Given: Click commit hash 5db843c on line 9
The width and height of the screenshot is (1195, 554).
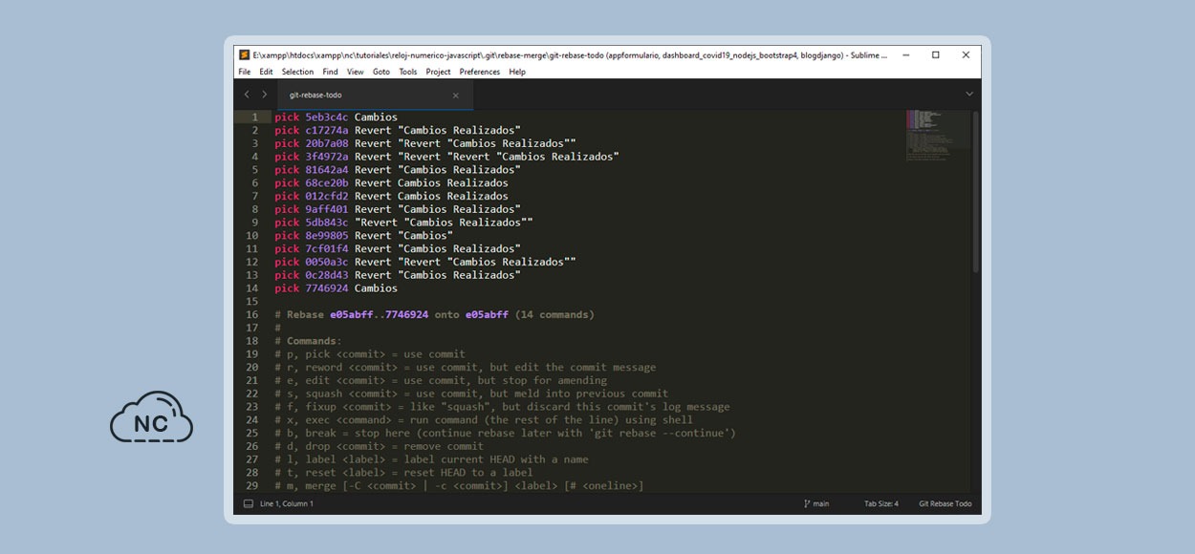Looking at the screenshot, I should pos(327,223).
